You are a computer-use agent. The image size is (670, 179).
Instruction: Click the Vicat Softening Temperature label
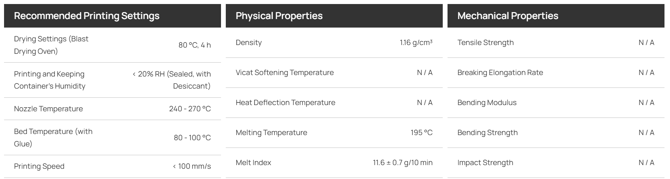pyautogui.click(x=285, y=72)
